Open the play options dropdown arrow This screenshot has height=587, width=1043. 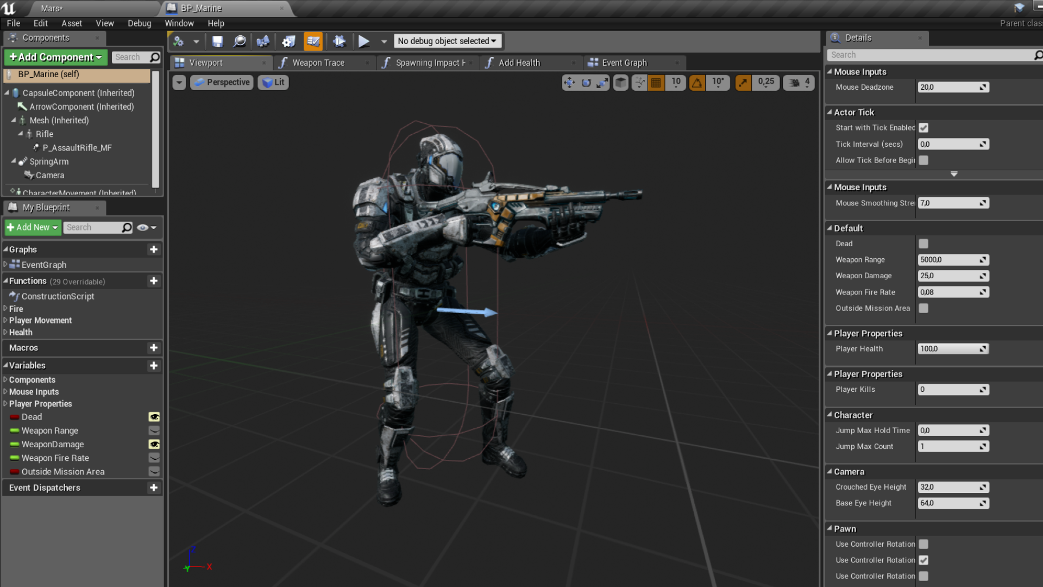point(384,41)
